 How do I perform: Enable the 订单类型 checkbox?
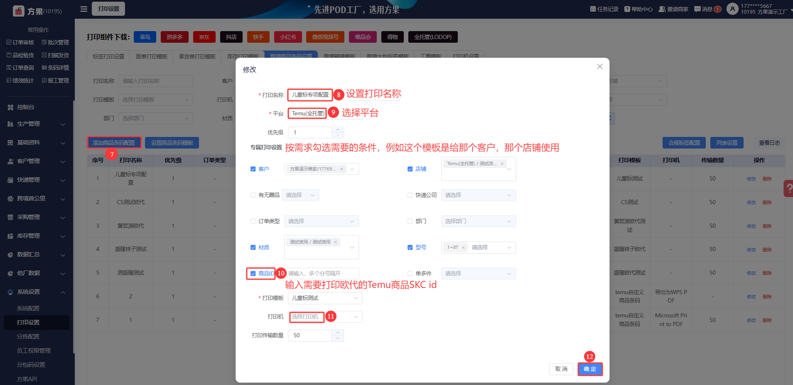(253, 221)
